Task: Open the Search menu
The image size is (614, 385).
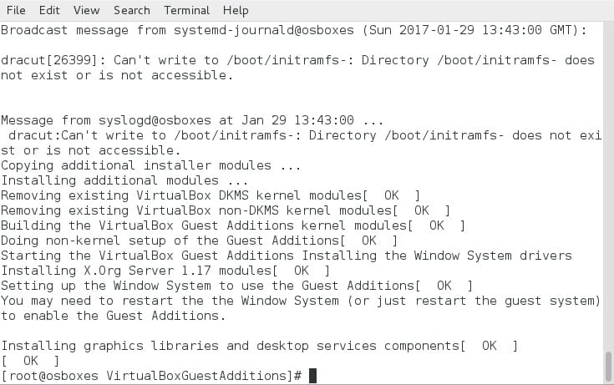Action: (x=131, y=10)
